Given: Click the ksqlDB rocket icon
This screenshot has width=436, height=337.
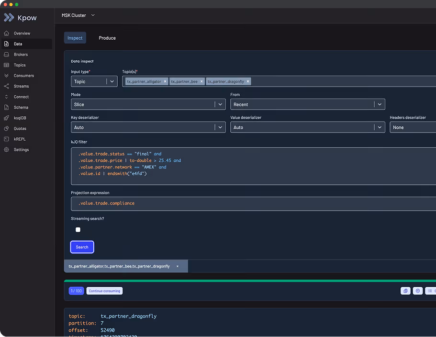Looking at the screenshot, I should point(6,118).
